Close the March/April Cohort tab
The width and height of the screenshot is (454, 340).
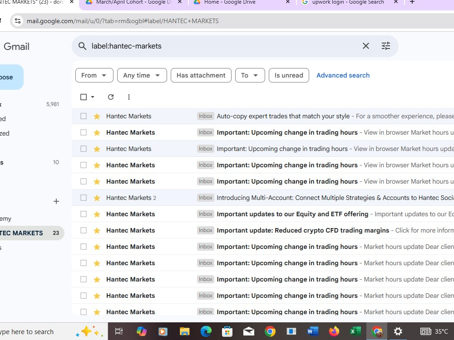point(179,2)
